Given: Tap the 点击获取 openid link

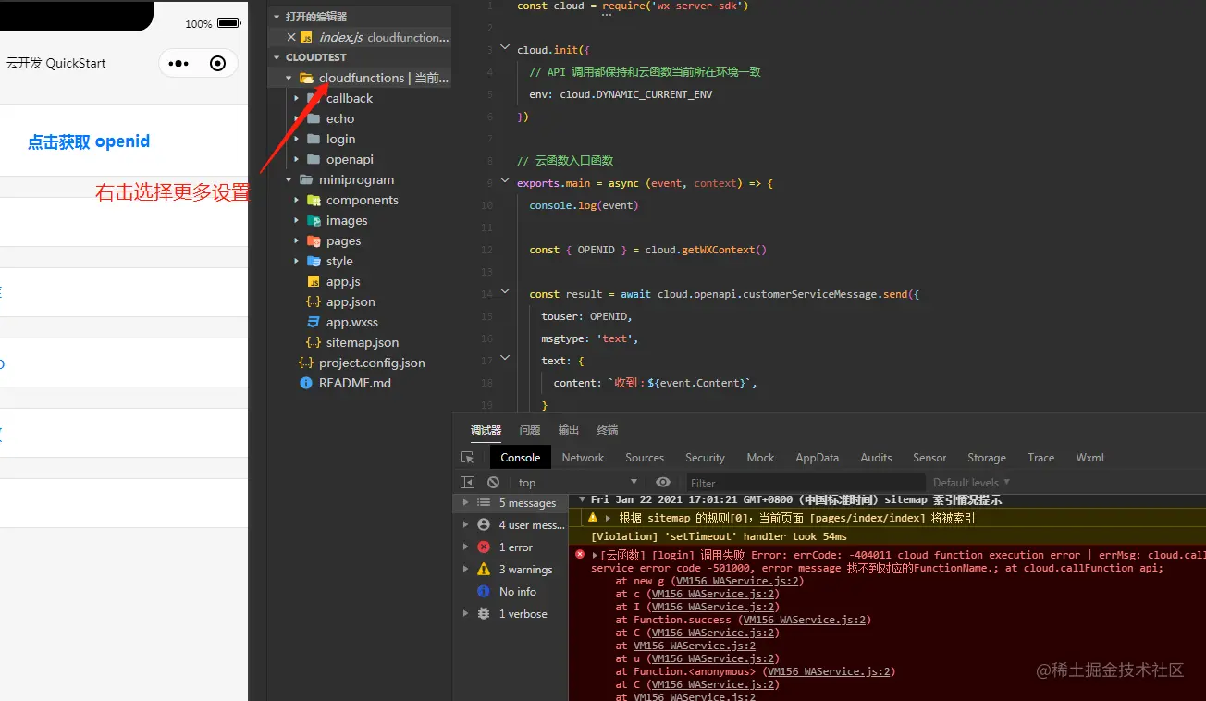Looking at the screenshot, I should [89, 141].
